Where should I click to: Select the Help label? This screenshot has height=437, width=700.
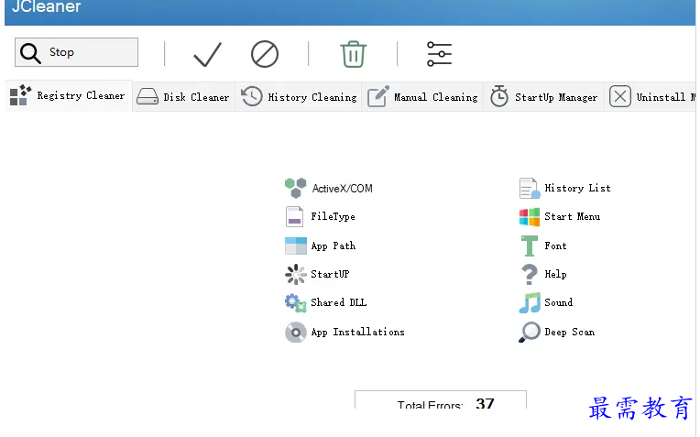(555, 274)
